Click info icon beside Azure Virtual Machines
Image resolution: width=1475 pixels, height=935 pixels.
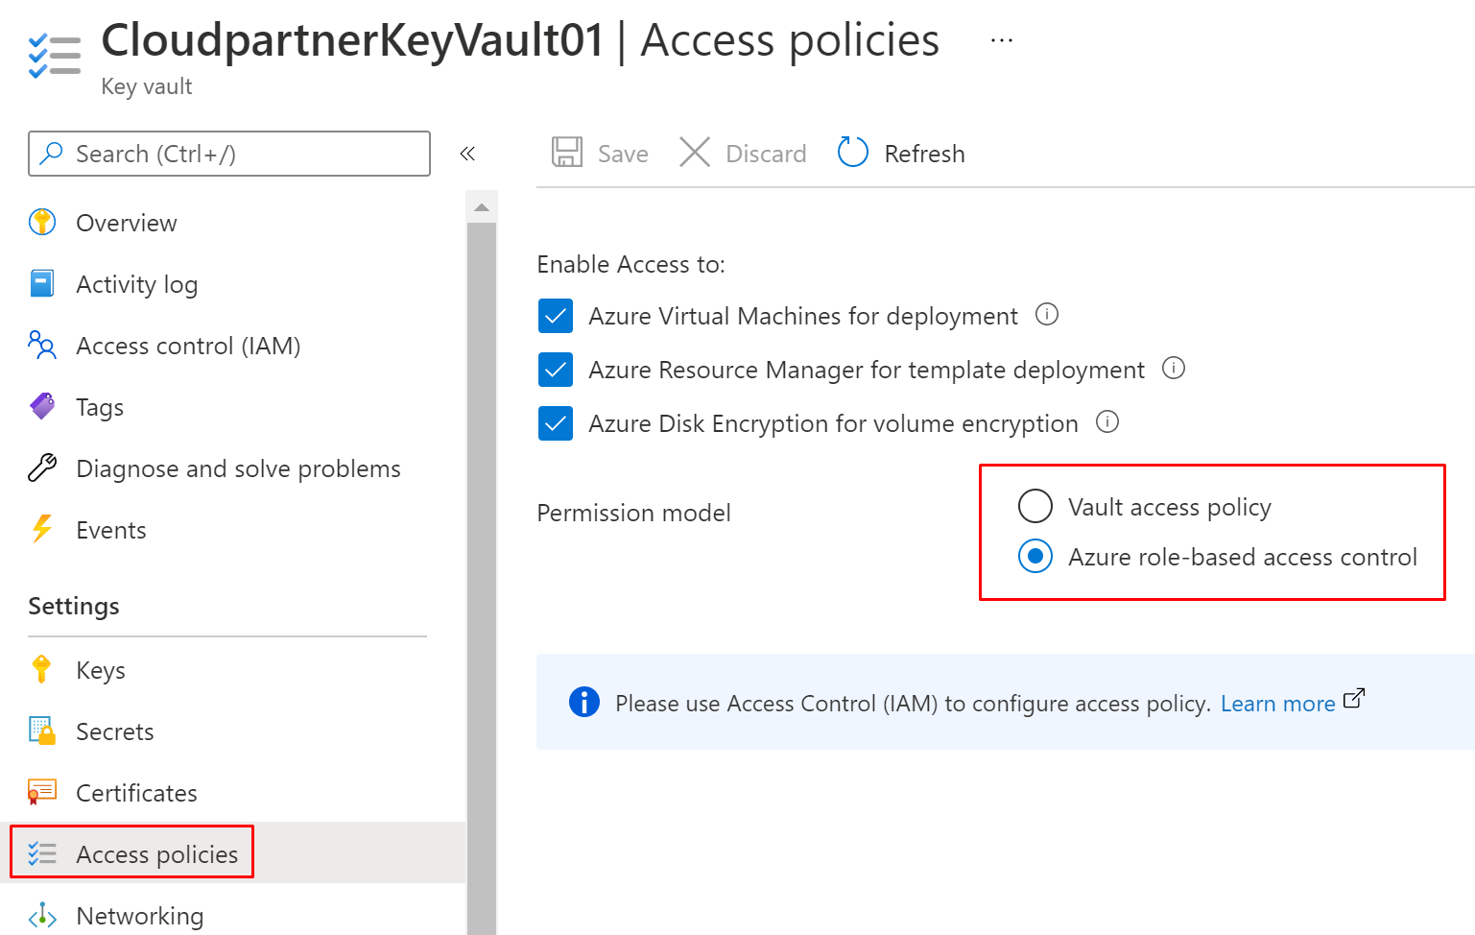pyautogui.click(x=1047, y=315)
